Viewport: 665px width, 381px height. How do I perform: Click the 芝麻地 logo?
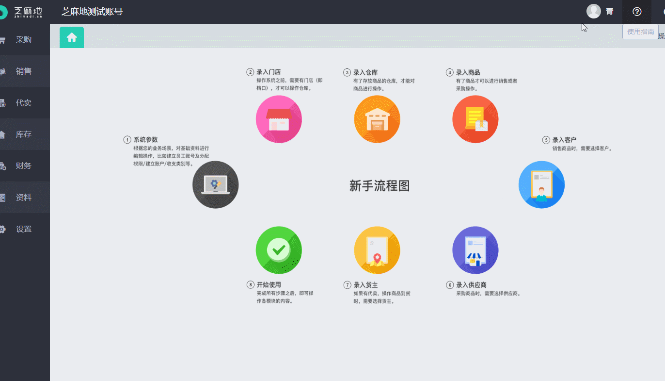point(22,12)
